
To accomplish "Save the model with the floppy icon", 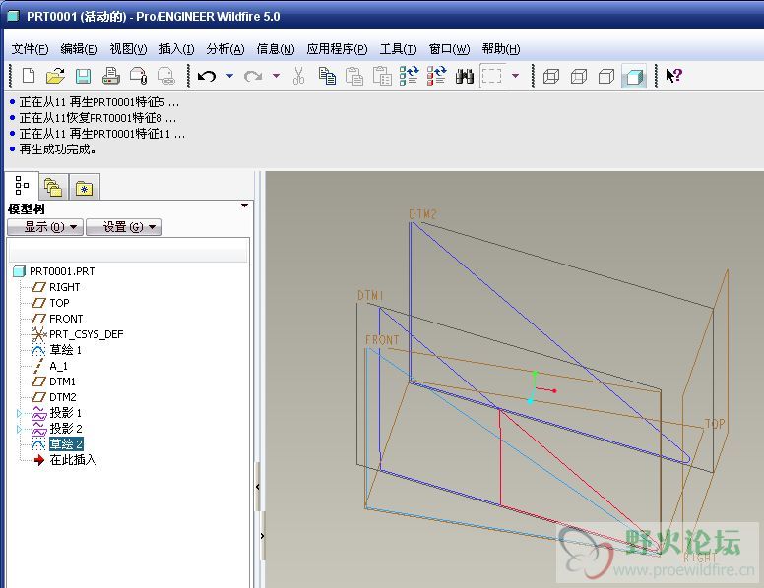I will pyautogui.click(x=84, y=76).
